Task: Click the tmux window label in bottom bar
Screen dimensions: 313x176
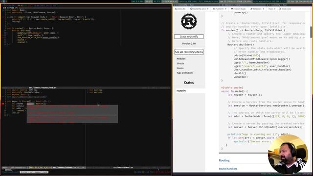Action: (34, 172)
